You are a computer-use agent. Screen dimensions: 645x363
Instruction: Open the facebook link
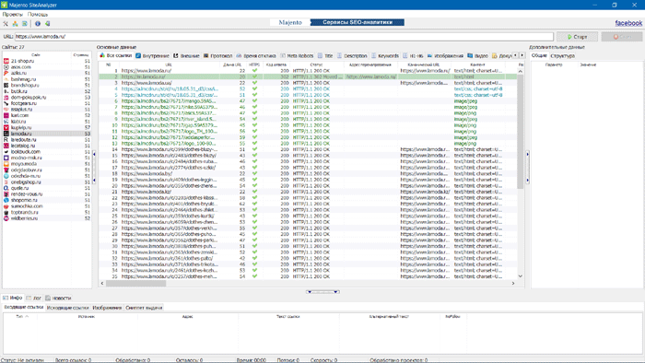click(x=628, y=23)
